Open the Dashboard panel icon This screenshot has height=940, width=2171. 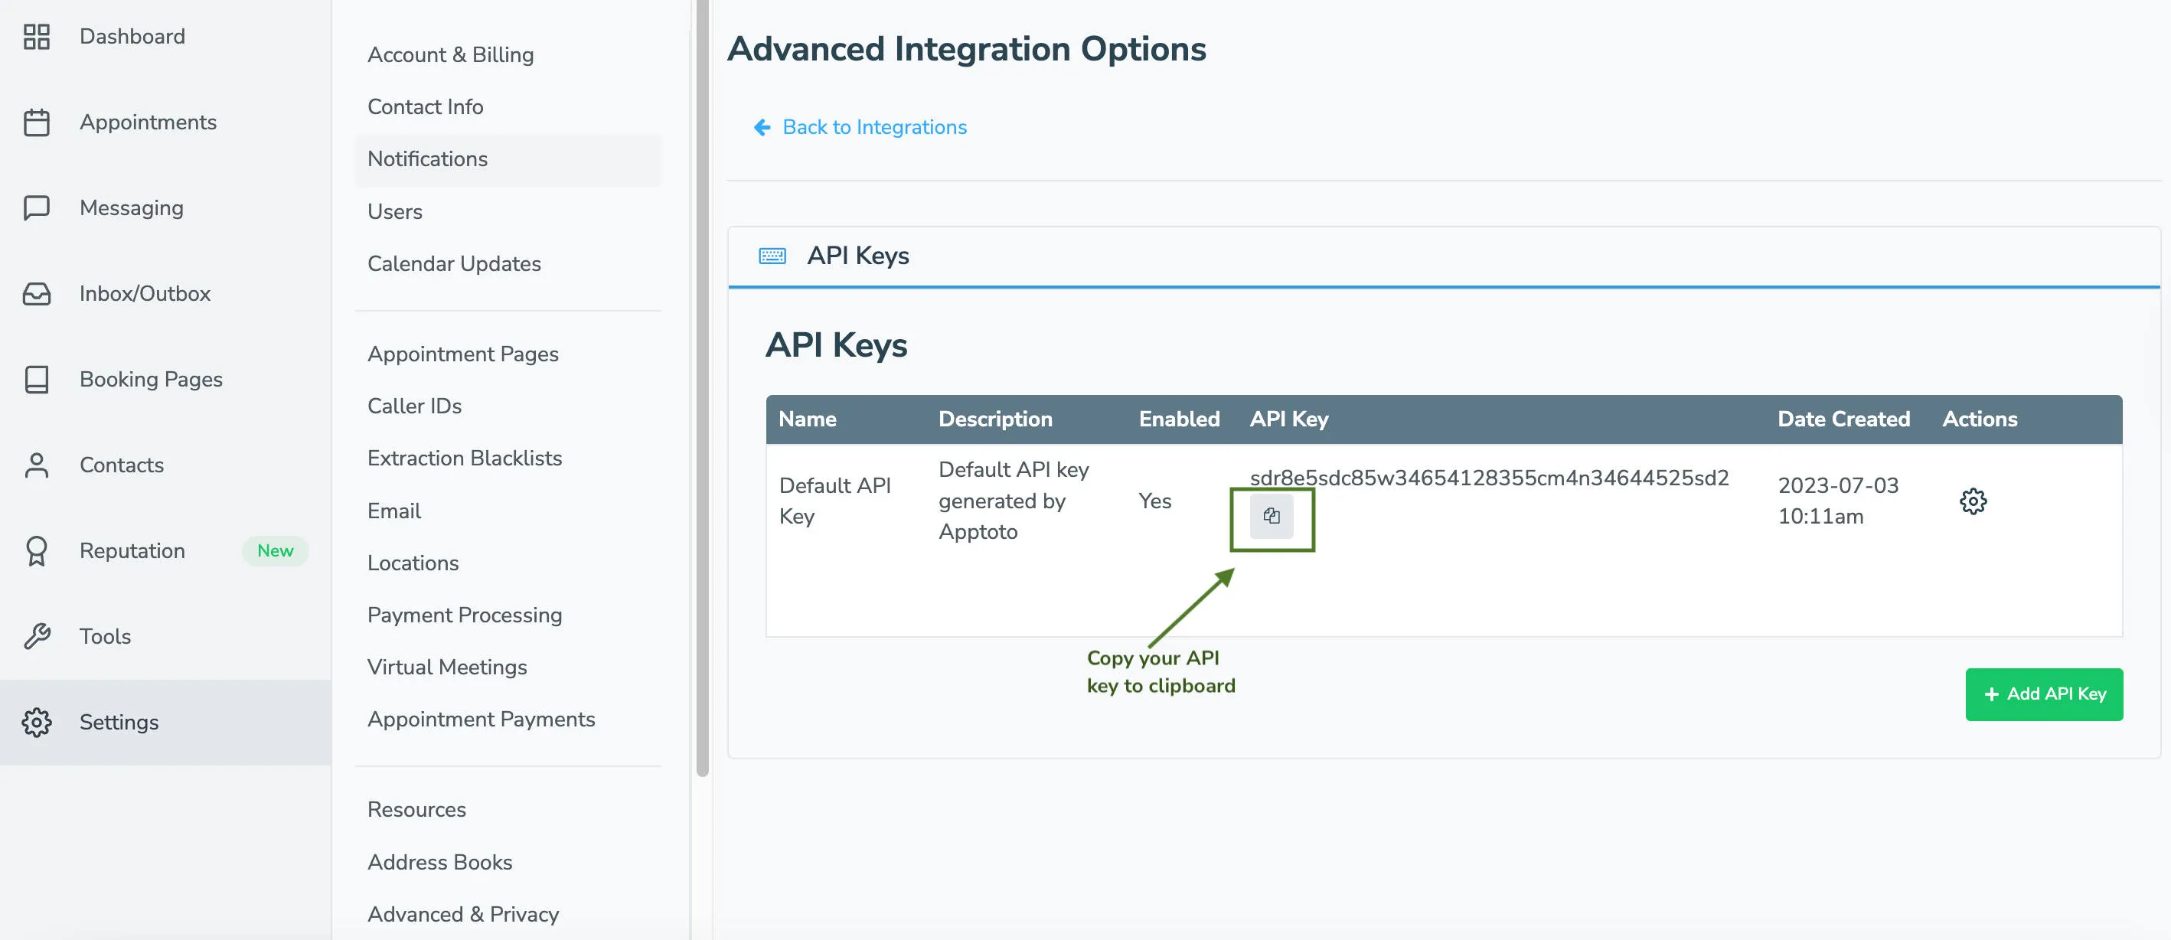pyautogui.click(x=36, y=37)
